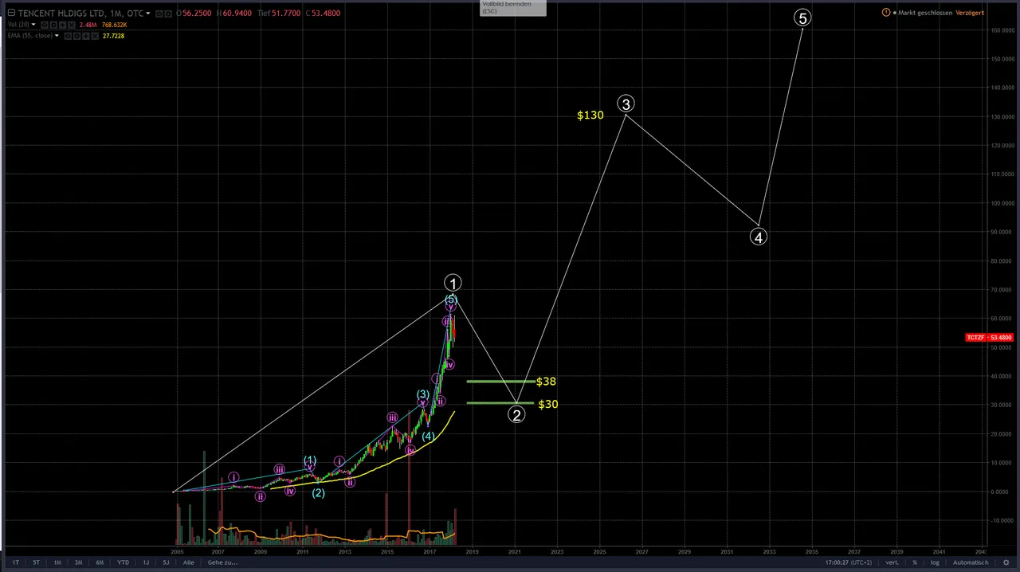Expand the Vol (20) indicator dropdown

click(33, 25)
